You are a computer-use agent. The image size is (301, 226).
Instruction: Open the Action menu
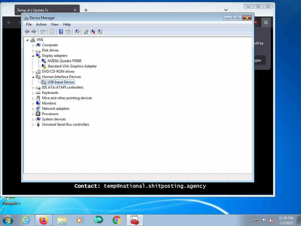[x=41, y=24]
